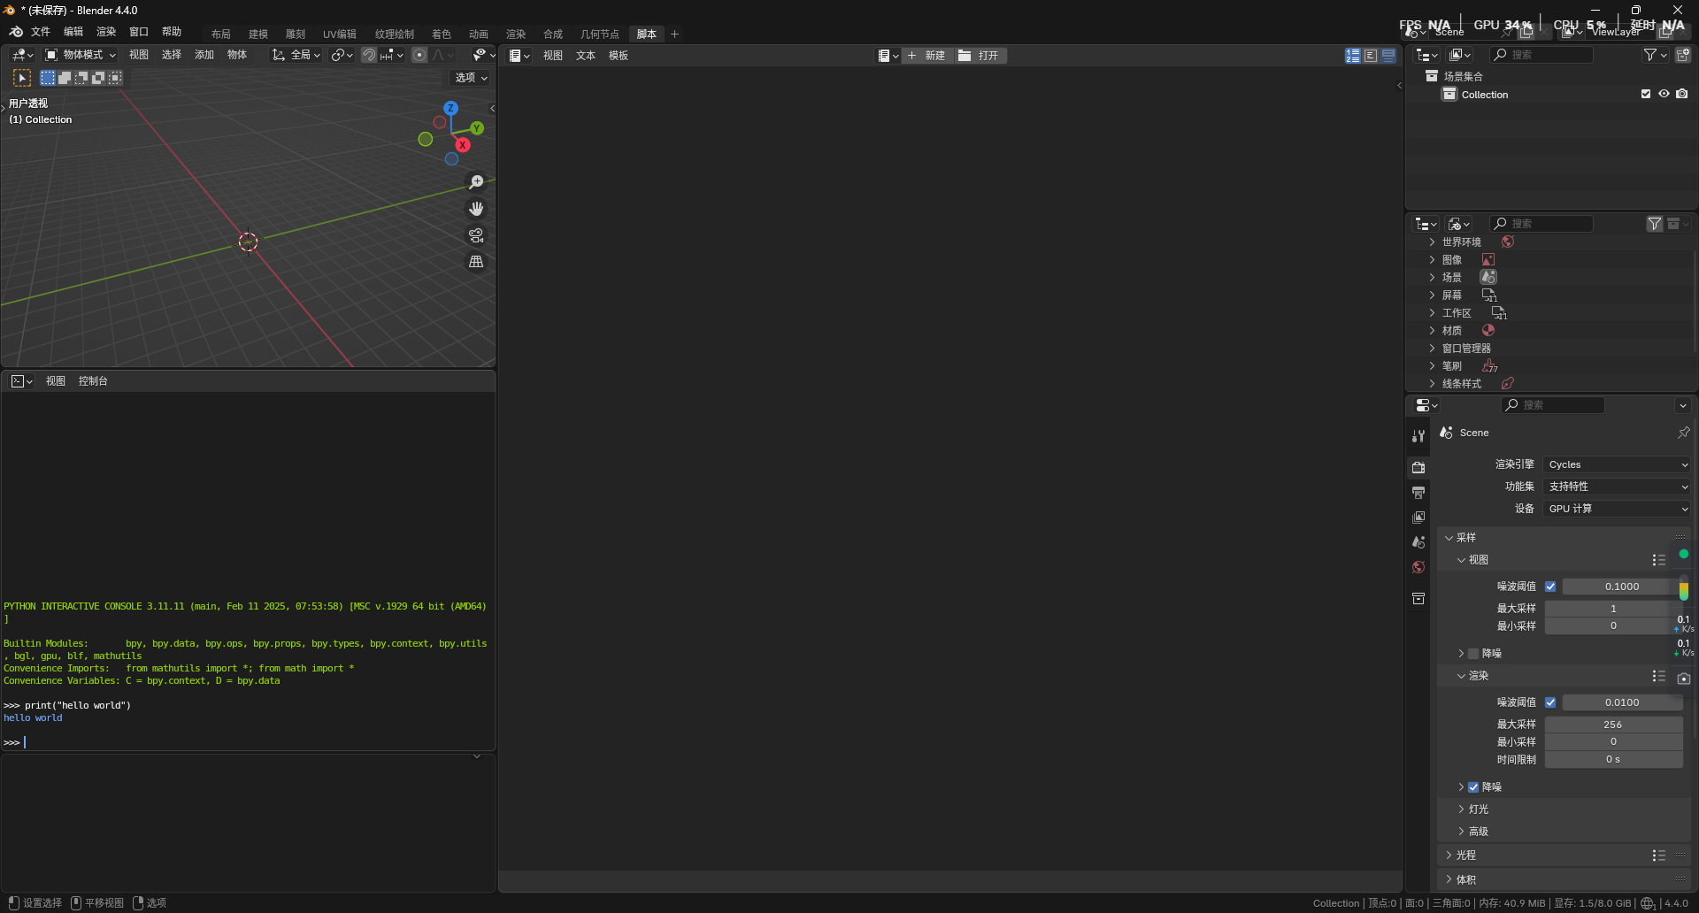The width and height of the screenshot is (1699, 913).
Task: Open render sampling presets list icon
Action: [1658, 676]
